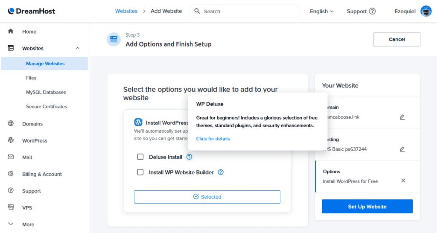The image size is (437, 233).
Task: Open the Click for details link
Action: click(x=213, y=139)
